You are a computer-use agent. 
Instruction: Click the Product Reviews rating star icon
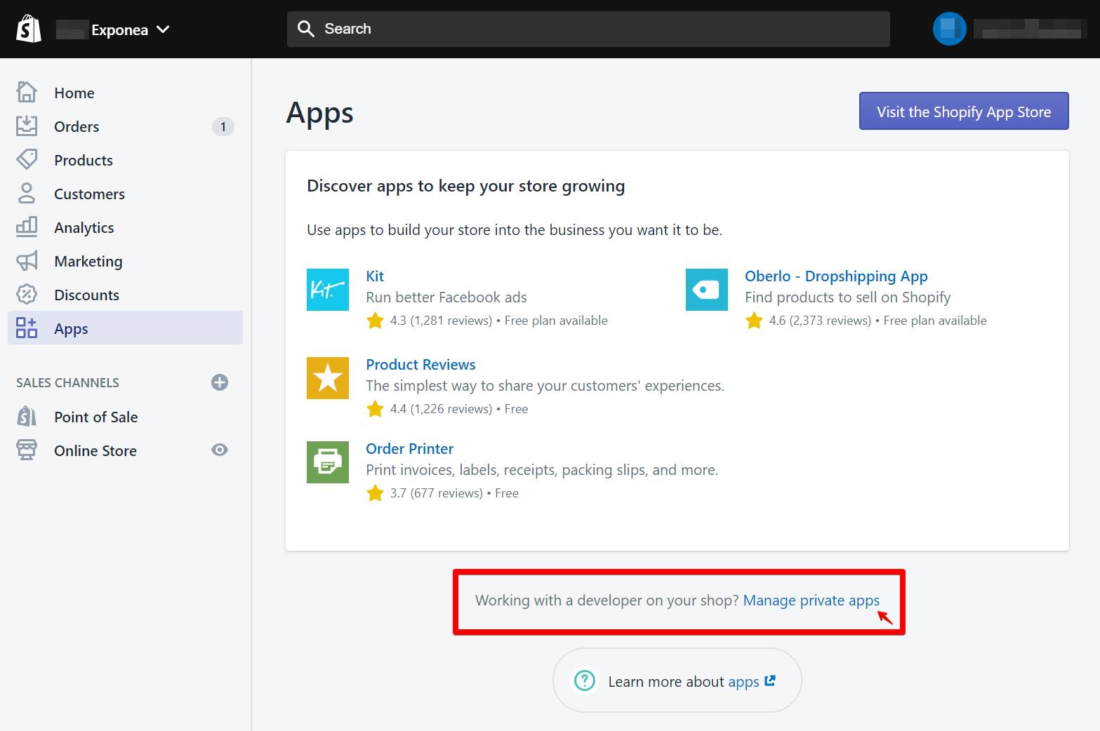pyautogui.click(x=375, y=409)
